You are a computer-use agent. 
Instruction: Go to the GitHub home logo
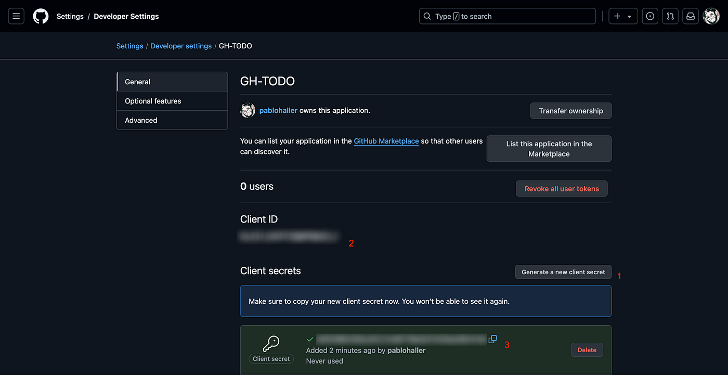(x=41, y=16)
